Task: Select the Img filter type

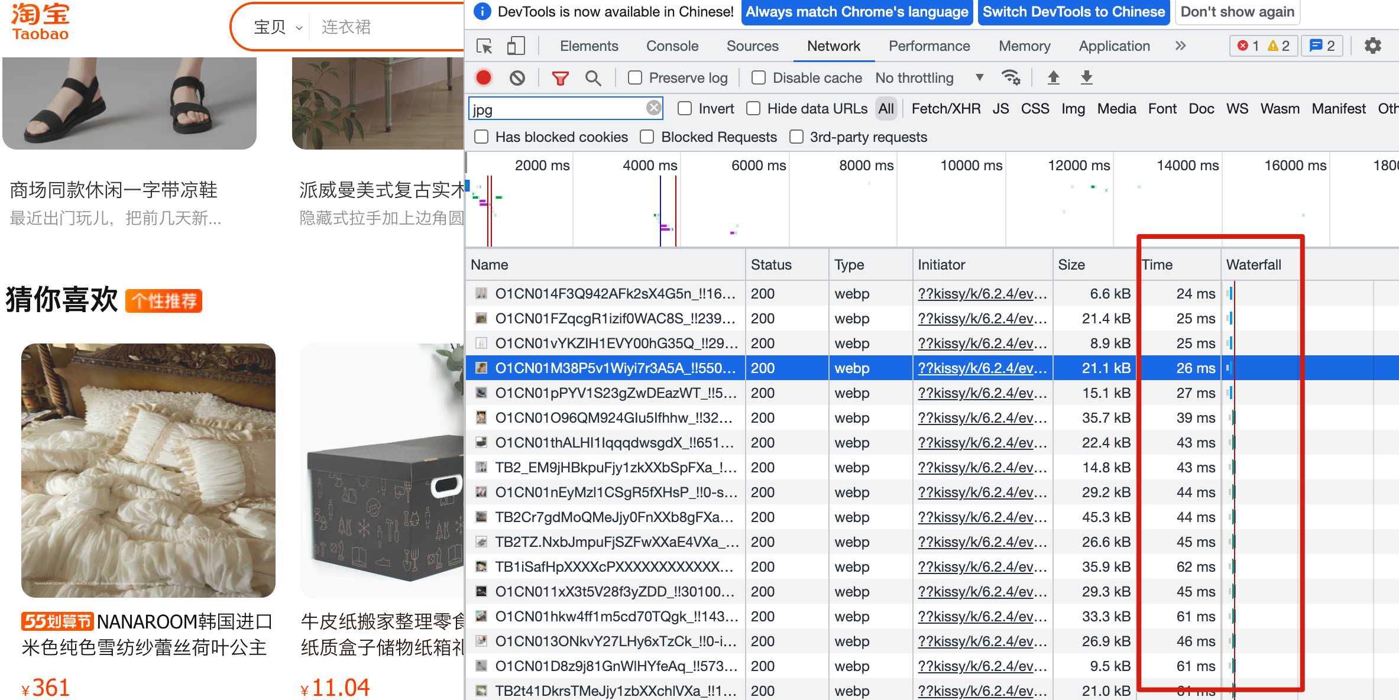Action: tap(1073, 108)
